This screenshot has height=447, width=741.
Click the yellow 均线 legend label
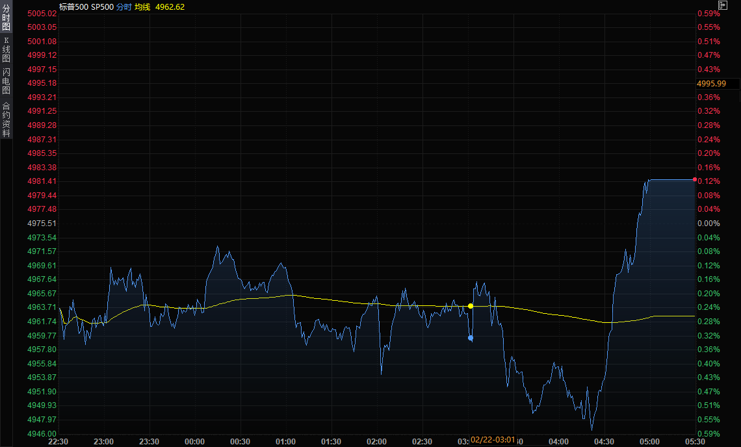pos(142,6)
